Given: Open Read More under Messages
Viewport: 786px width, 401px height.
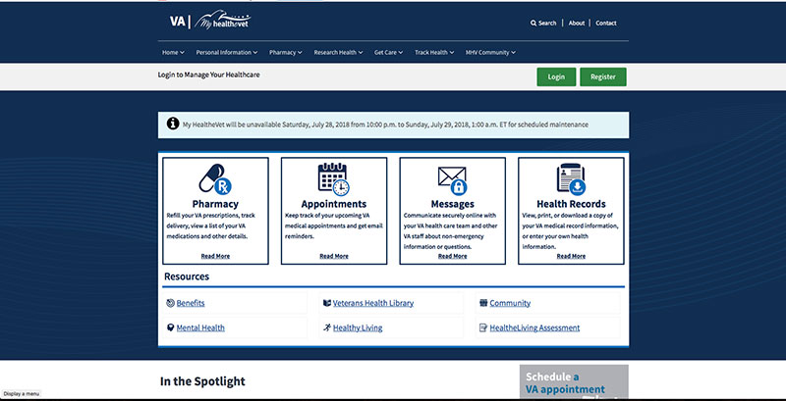Looking at the screenshot, I should coord(453,256).
